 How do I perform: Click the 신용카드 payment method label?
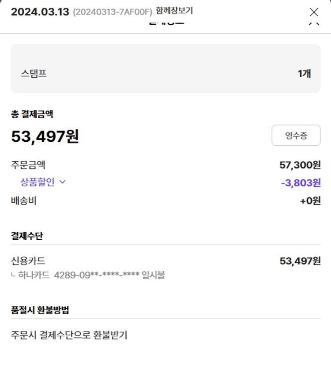[x=28, y=261]
